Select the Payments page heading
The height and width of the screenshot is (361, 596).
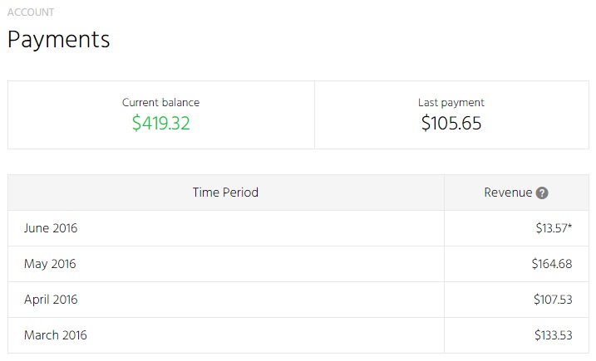58,40
